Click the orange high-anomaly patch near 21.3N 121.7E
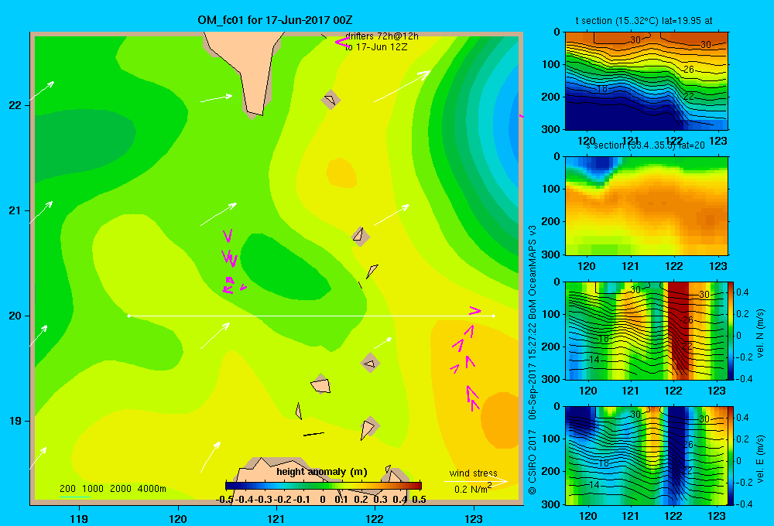This screenshot has height=526, width=774. (341, 172)
